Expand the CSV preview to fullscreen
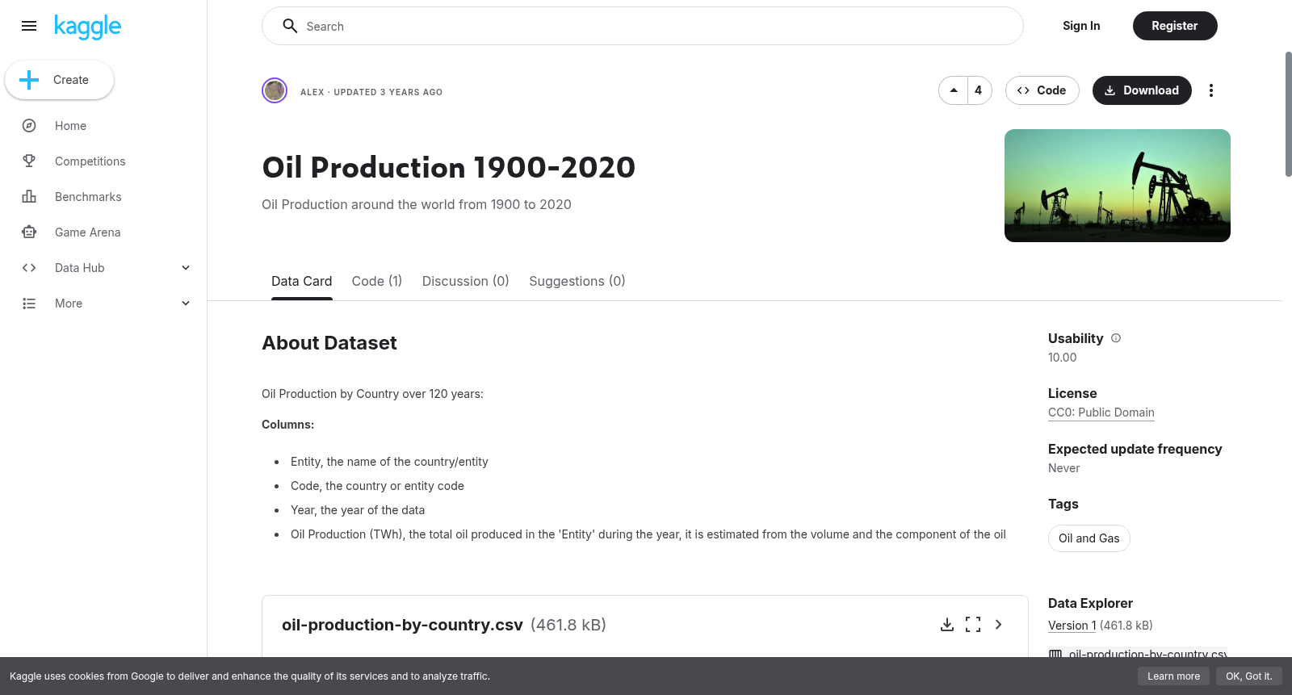The image size is (1292, 695). (x=973, y=625)
